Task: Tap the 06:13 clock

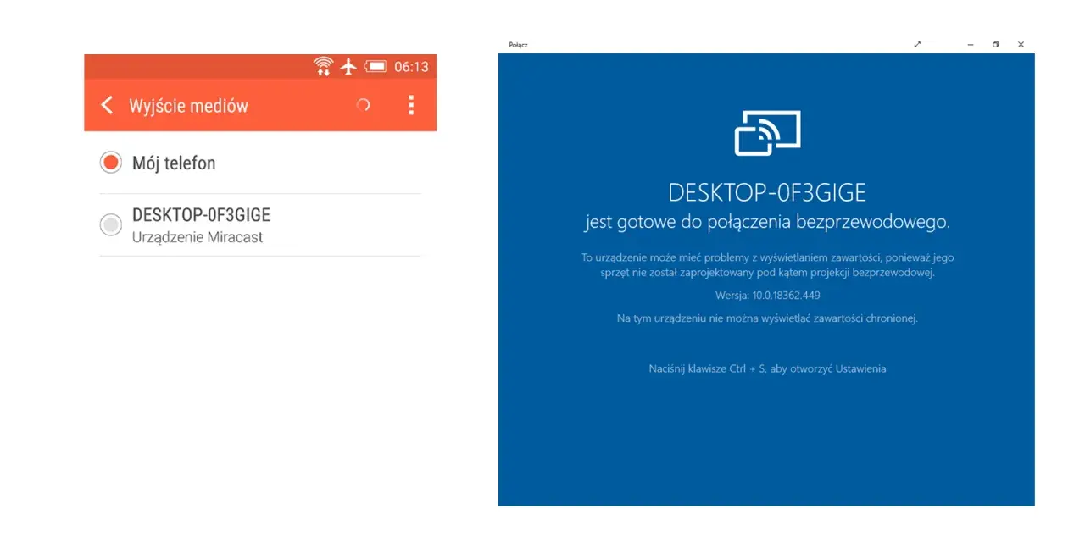Action: tap(411, 66)
